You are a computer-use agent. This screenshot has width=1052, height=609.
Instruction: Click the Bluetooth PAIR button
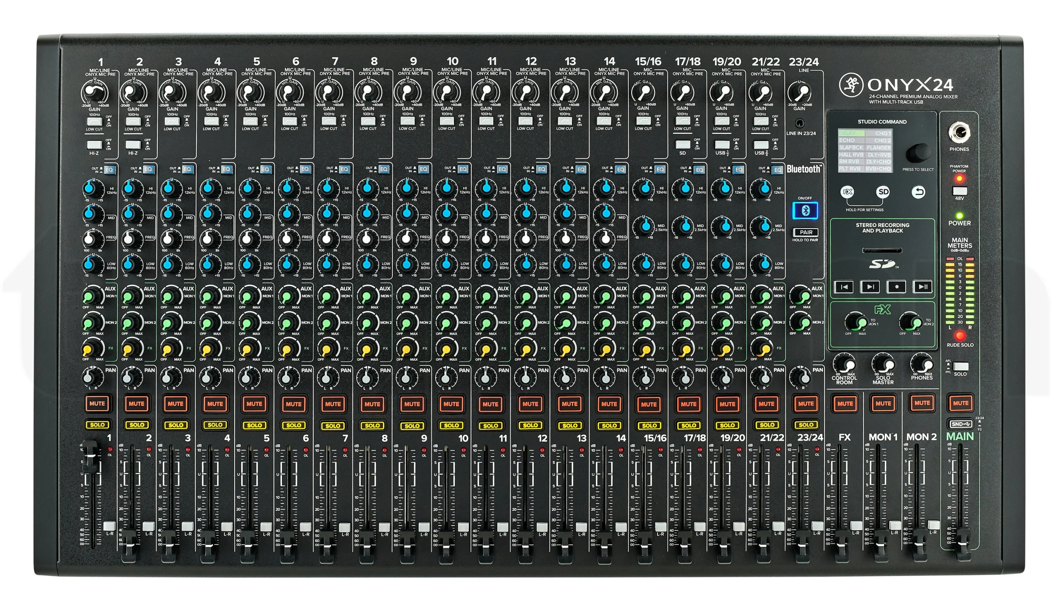tap(806, 232)
